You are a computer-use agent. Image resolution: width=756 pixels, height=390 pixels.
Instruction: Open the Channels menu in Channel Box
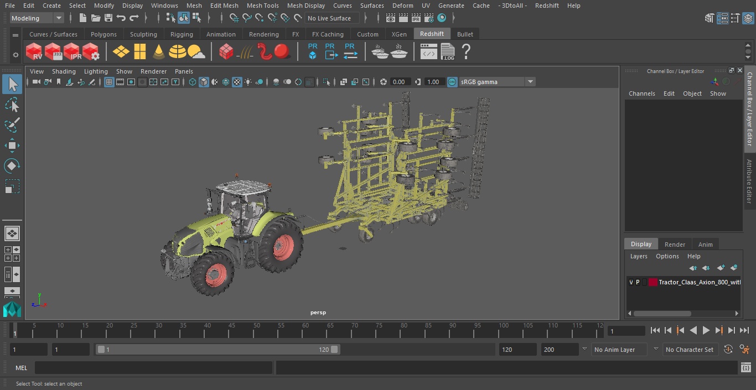(641, 93)
